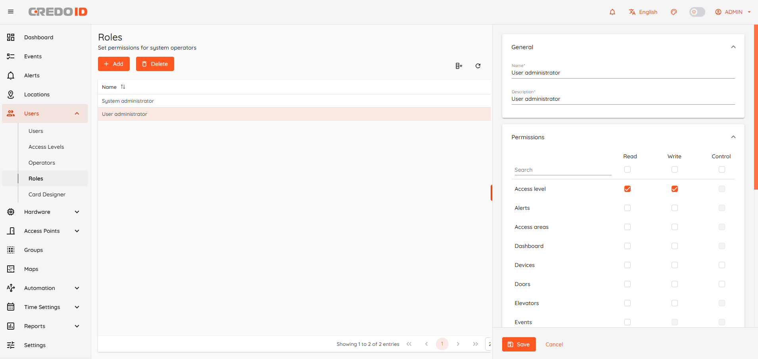Screen dimensions: 758x359
Task: Check Write permission for Devices
Action: pyautogui.click(x=675, y=265)
